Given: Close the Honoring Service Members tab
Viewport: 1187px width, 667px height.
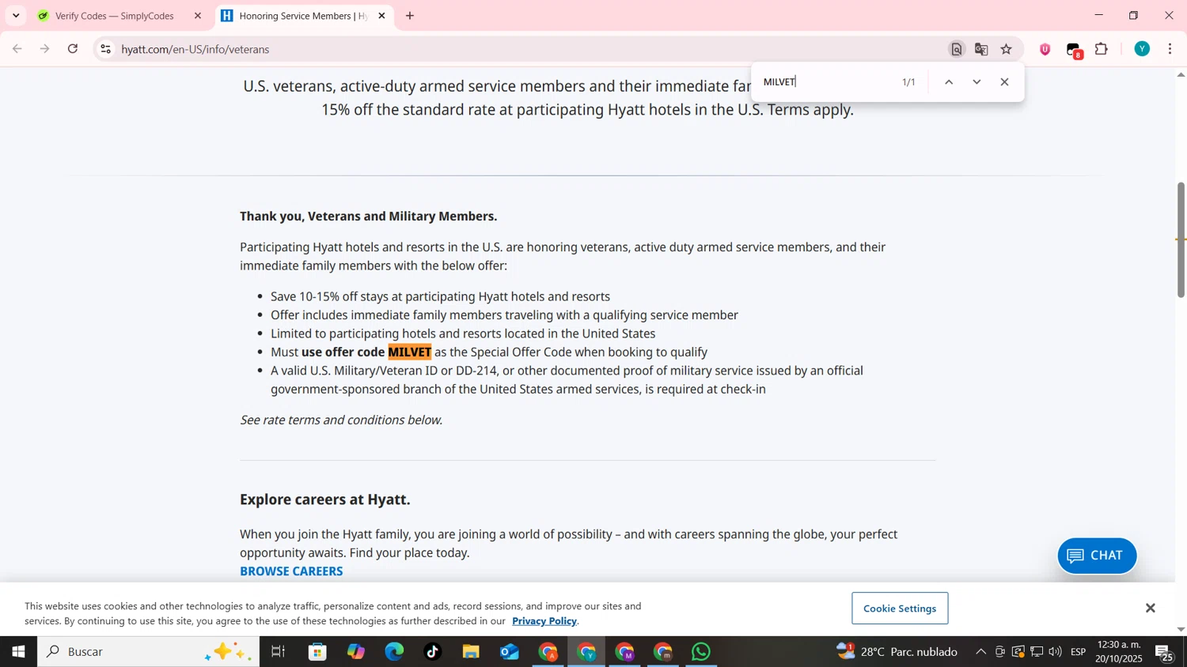Looking at the screenshot, I should tap(381, 16).
